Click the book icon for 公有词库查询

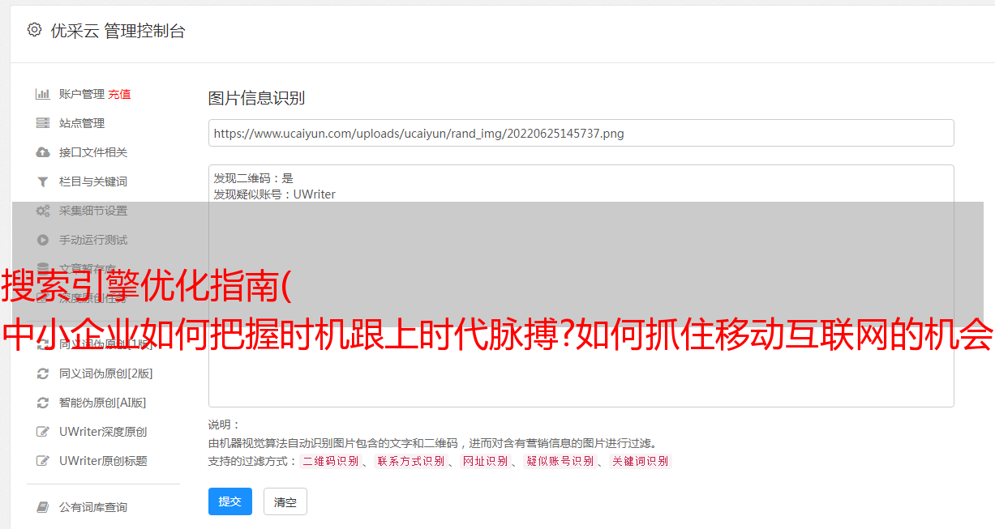pyautogui.click(x=43, y=507)
